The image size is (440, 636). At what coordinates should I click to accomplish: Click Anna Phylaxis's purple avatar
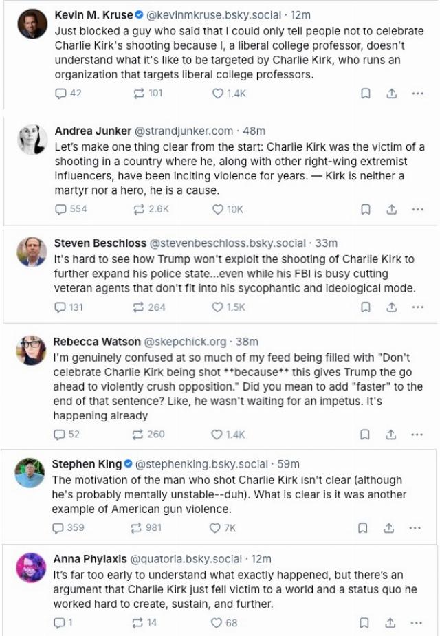pyautogui.click(x=31, y=567)
